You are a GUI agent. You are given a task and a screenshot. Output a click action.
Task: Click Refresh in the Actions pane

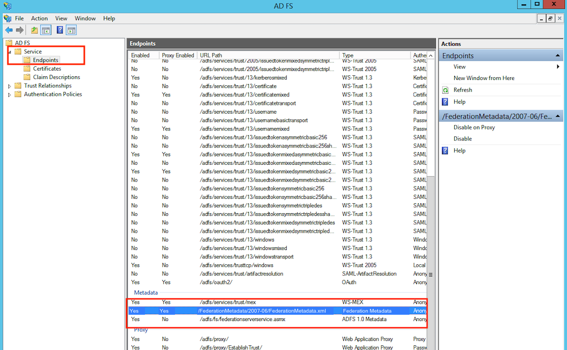coord(463,90)
